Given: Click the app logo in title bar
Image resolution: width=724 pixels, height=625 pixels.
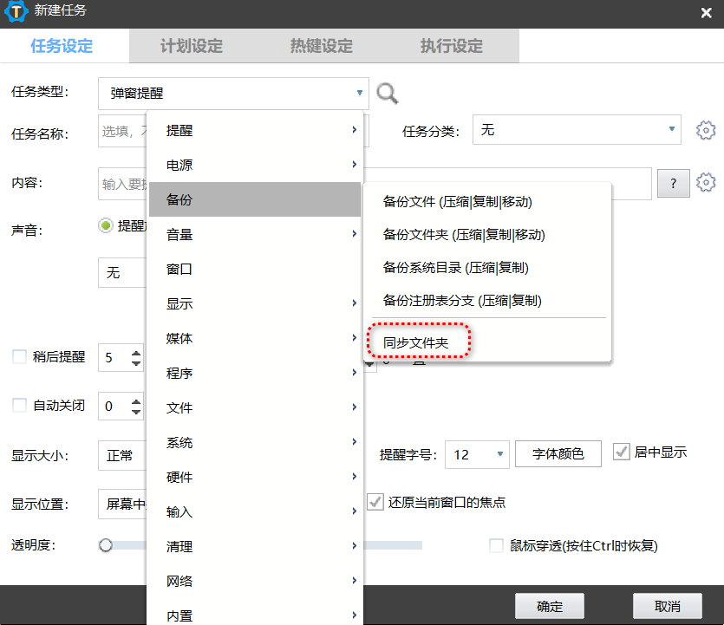Looking at the screenshot, I should [x=15, y=12].
